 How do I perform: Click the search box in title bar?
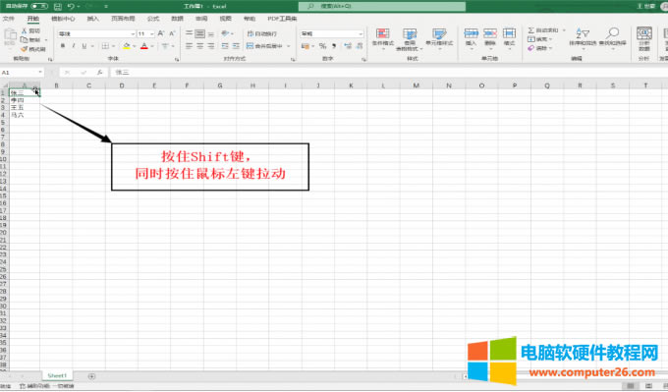[382, 7]
